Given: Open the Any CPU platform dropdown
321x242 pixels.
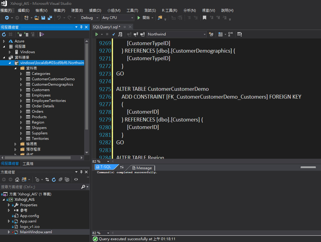Looking at the screenshot, I should pyautogui.click(x=118, y=18).
